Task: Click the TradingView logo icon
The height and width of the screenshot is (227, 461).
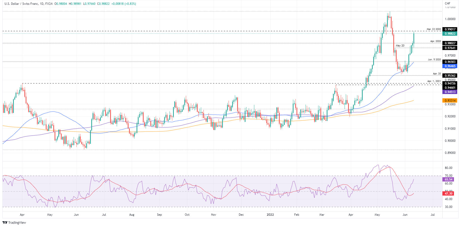Action: pos(5,222)
